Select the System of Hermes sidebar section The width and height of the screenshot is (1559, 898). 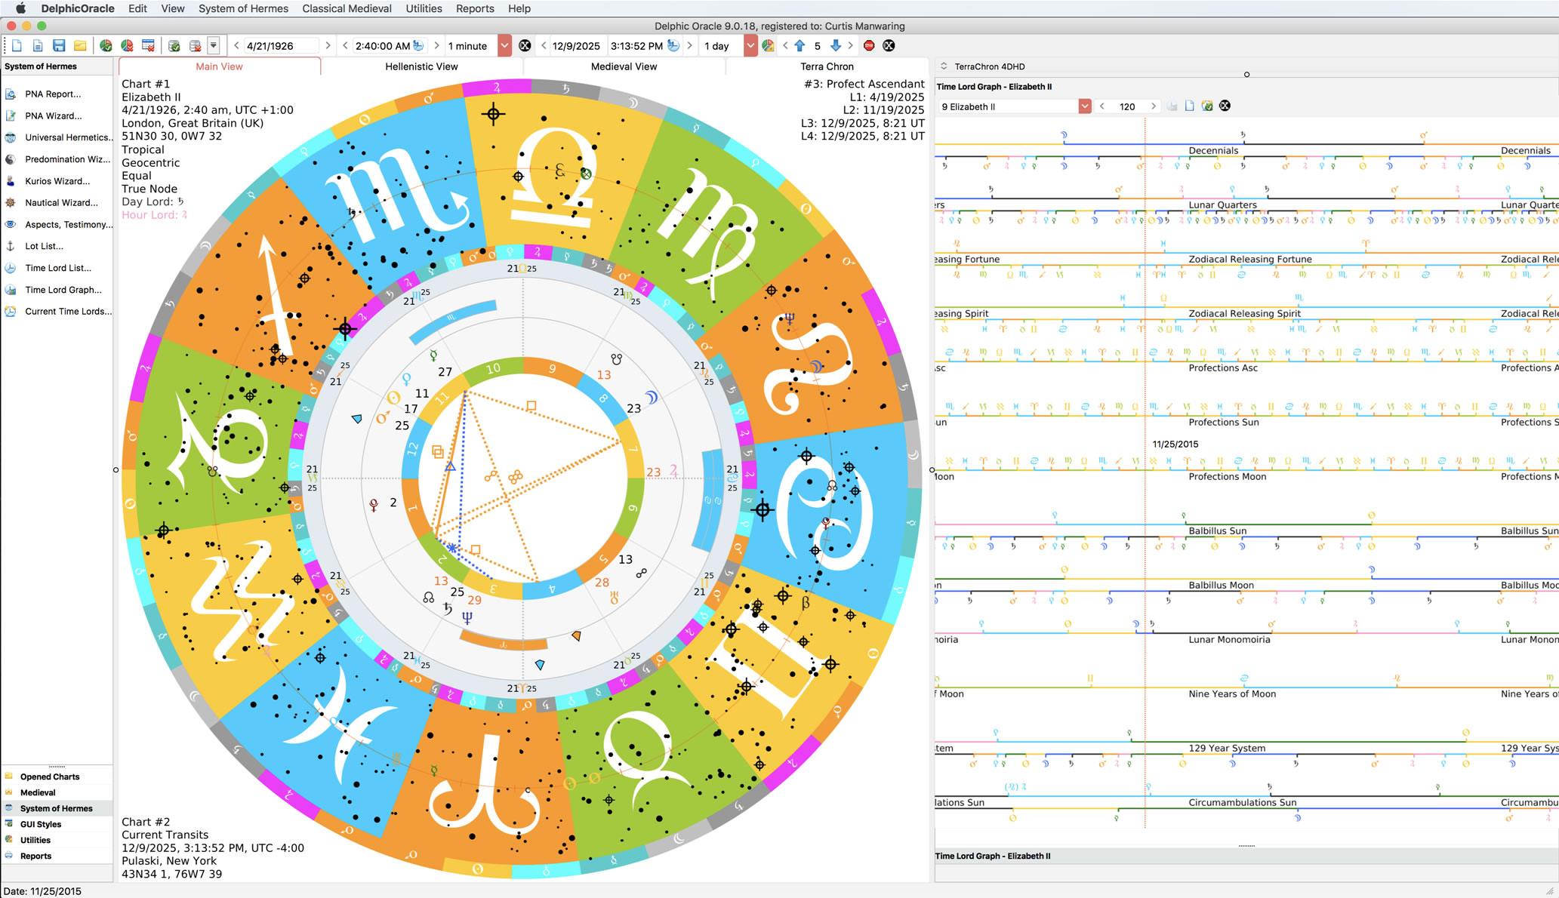pyautogui.click(x=57, y=808)
